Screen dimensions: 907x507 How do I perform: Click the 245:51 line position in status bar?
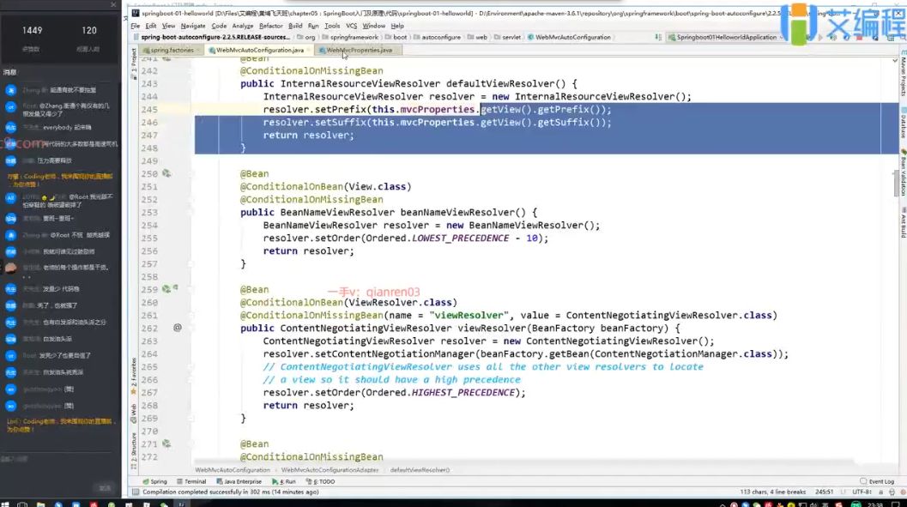(x=825, y=492)
